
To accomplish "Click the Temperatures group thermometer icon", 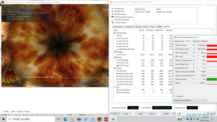I will [x=115, y=33].
